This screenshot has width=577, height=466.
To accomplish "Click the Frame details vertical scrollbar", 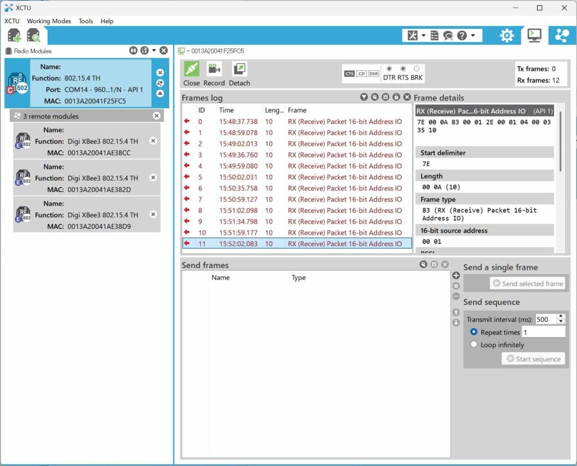I will [561, 141].
